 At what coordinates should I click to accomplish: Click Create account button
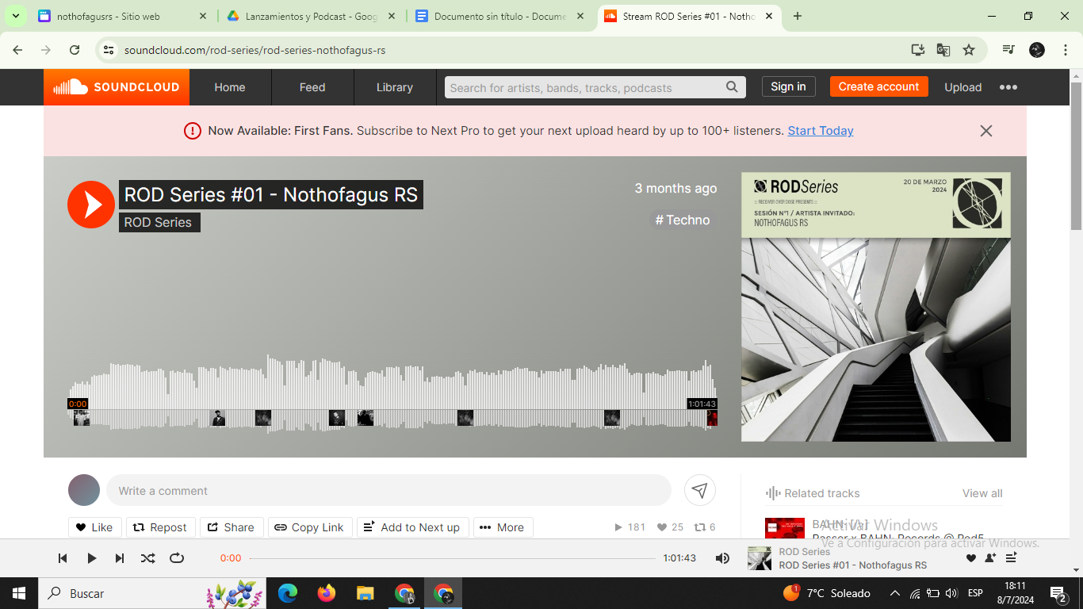(878, 86)
